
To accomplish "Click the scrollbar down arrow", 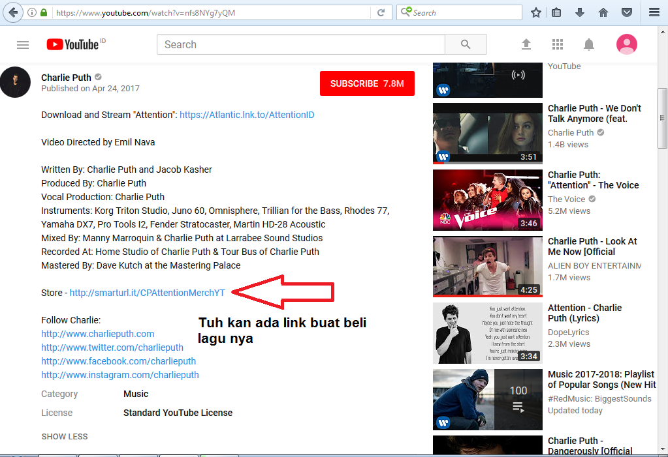I will tap(662, 449).
